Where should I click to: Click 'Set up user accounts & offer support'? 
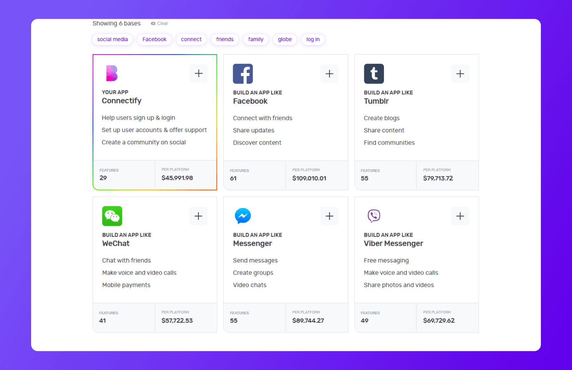[154, 130]
